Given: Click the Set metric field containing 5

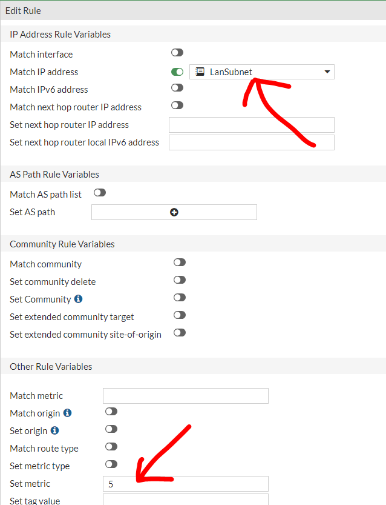Looking at the screenshot, I should 185,484.
